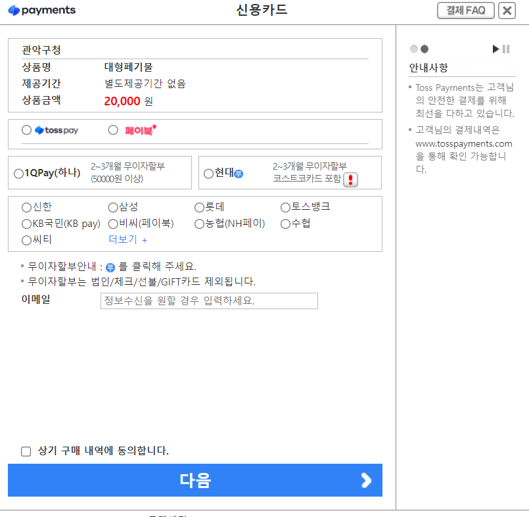Click the blue 다음 button
The height and width of the screenshot is (517, 529).
tap(195, 480)
